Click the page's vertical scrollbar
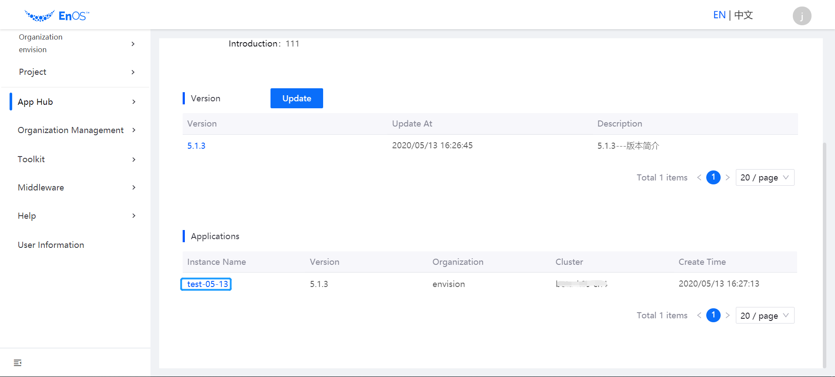 [x=824, y=255]
